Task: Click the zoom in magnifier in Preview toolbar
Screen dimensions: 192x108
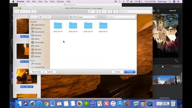Action: click(x=28, y=11)
